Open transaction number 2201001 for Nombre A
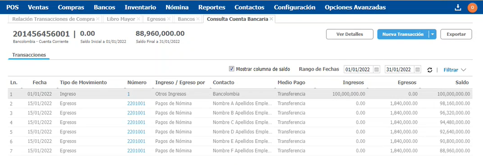This screenshot has height=165, width=483. click(x=136, y=104)
